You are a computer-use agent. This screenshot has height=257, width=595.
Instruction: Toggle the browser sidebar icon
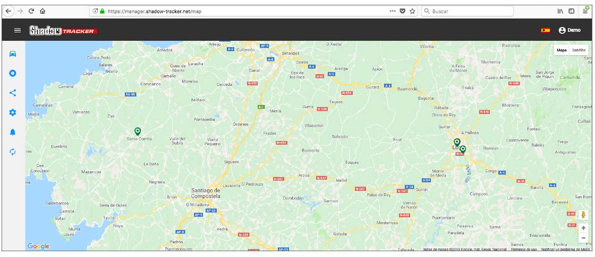point(572,11)
